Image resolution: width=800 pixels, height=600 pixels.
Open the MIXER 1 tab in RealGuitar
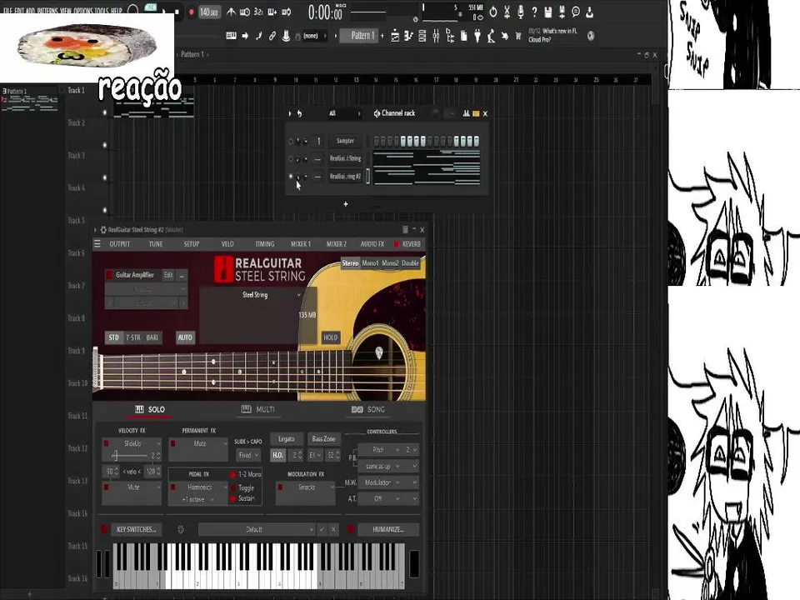(301, 244)
